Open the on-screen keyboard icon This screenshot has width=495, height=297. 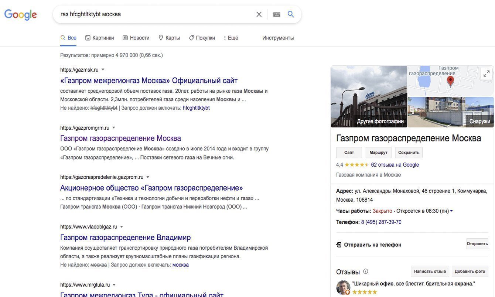[x=277, y=14]
